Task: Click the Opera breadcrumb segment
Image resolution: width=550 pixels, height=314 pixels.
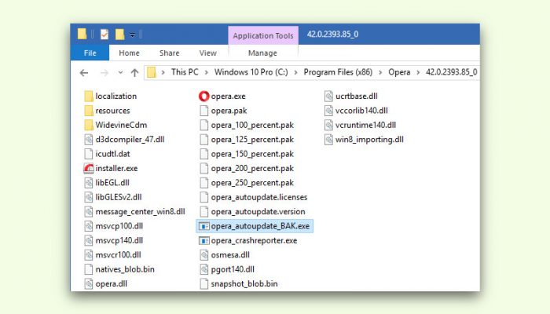Action: click(399, 72)
